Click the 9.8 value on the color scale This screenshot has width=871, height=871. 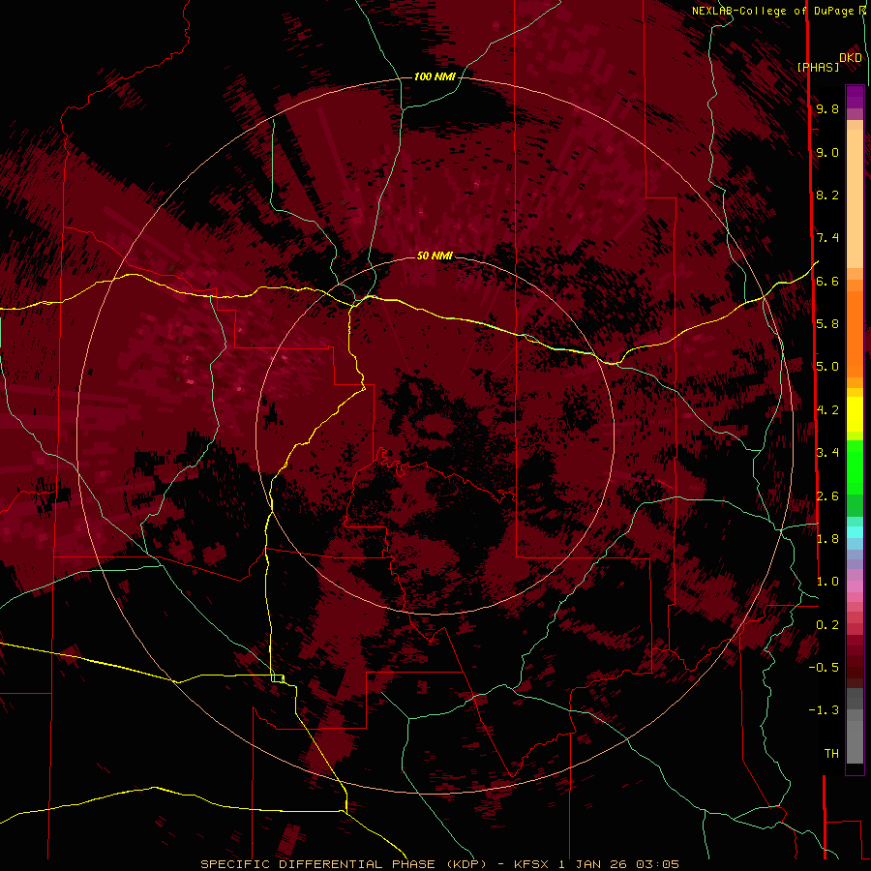tap(827, 109)
